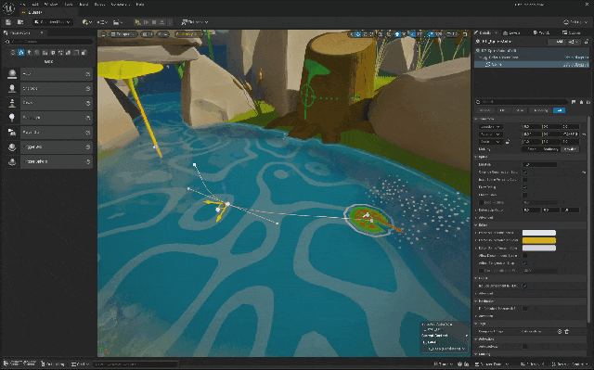The height and width of the screenshot is (370, 594).
Task: Open the viewport options hamburger menu icon
Action: coord(103,34)
